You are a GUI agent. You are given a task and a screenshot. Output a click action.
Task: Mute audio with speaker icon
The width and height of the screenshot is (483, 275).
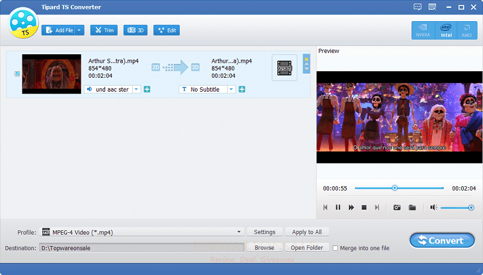[x=433, y=207]
